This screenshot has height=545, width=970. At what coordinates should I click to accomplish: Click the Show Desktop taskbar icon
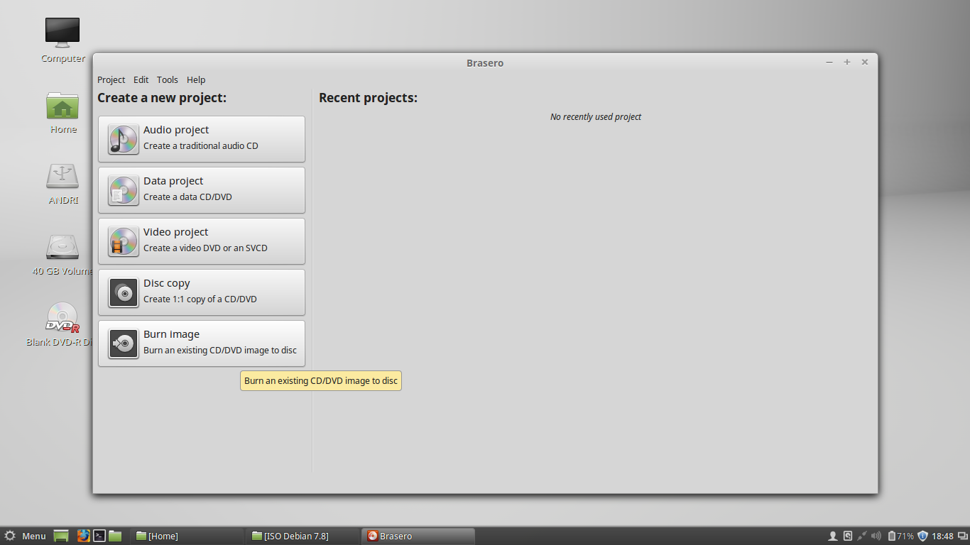(61, 536)
